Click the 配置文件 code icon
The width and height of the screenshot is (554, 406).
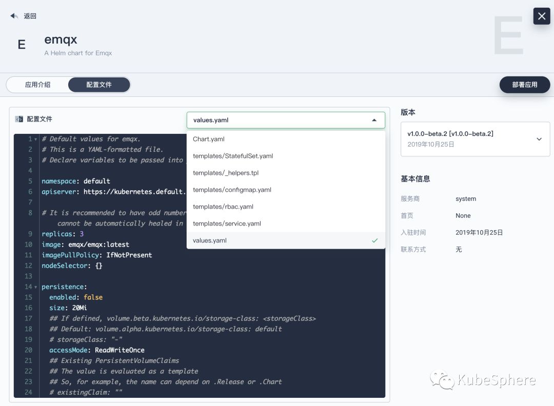pyautogui.click(x=19, y=119)
